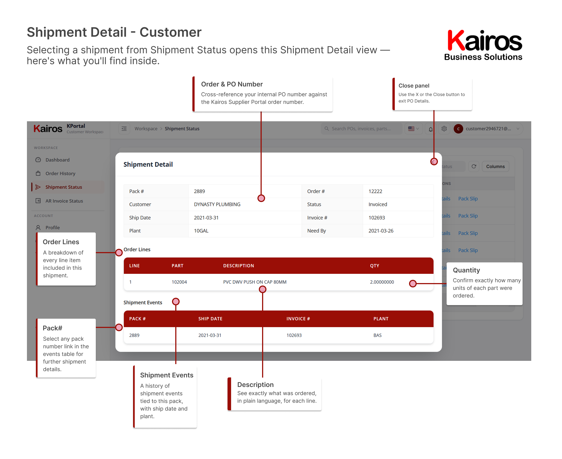
Task: Click the Profile person icon
Action: [x=38, y=228]
